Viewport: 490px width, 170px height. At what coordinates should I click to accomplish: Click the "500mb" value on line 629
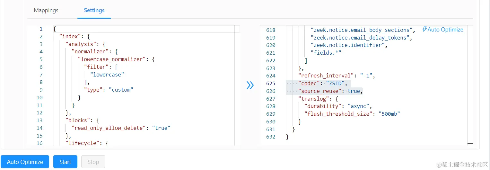click(x=389, y=114)
